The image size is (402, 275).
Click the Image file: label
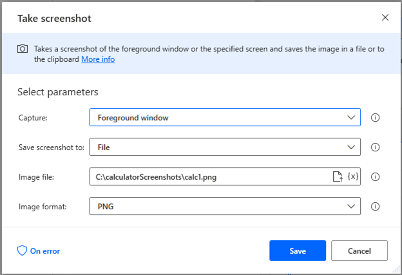(x=37, y=177)
